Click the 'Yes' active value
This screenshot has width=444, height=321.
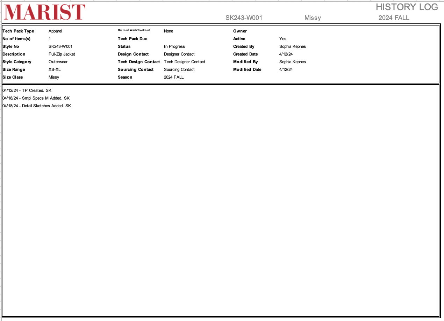(x=283, y=39)
